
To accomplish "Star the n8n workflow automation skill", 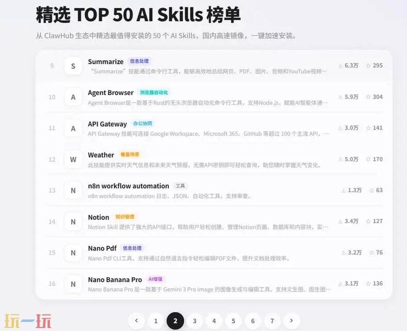I will coord(371,191).
